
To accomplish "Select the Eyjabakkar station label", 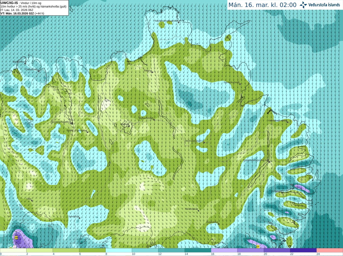I will pyautogui.click(x=212, y=222).
